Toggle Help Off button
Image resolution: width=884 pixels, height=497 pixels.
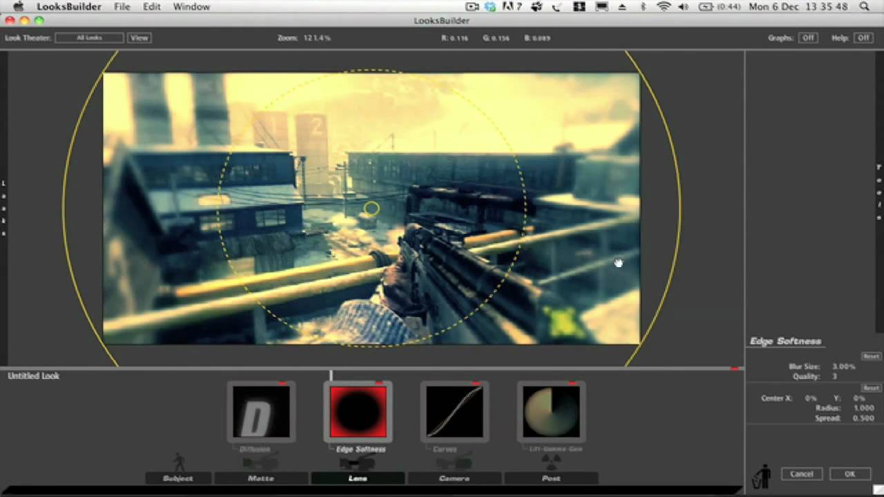coord(863,38)
